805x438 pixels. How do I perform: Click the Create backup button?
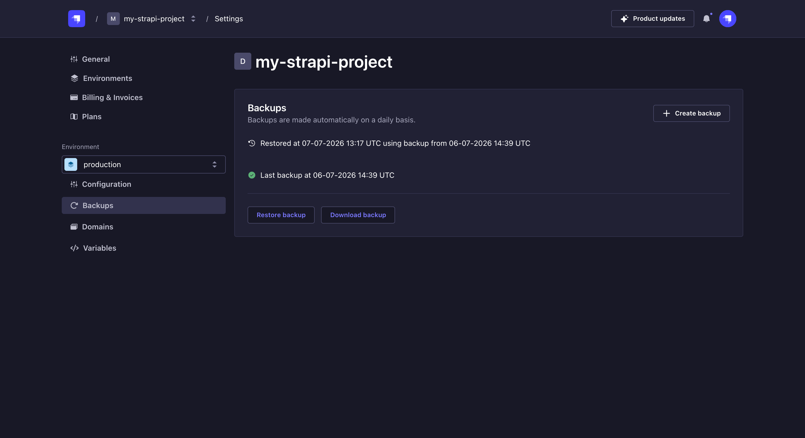[691, 113]
